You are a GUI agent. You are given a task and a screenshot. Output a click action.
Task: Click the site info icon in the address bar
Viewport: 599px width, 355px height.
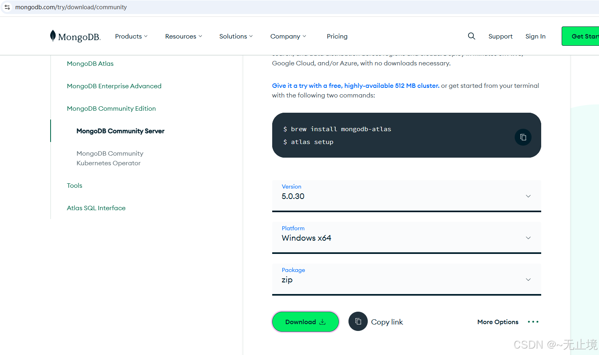[7, 7]
